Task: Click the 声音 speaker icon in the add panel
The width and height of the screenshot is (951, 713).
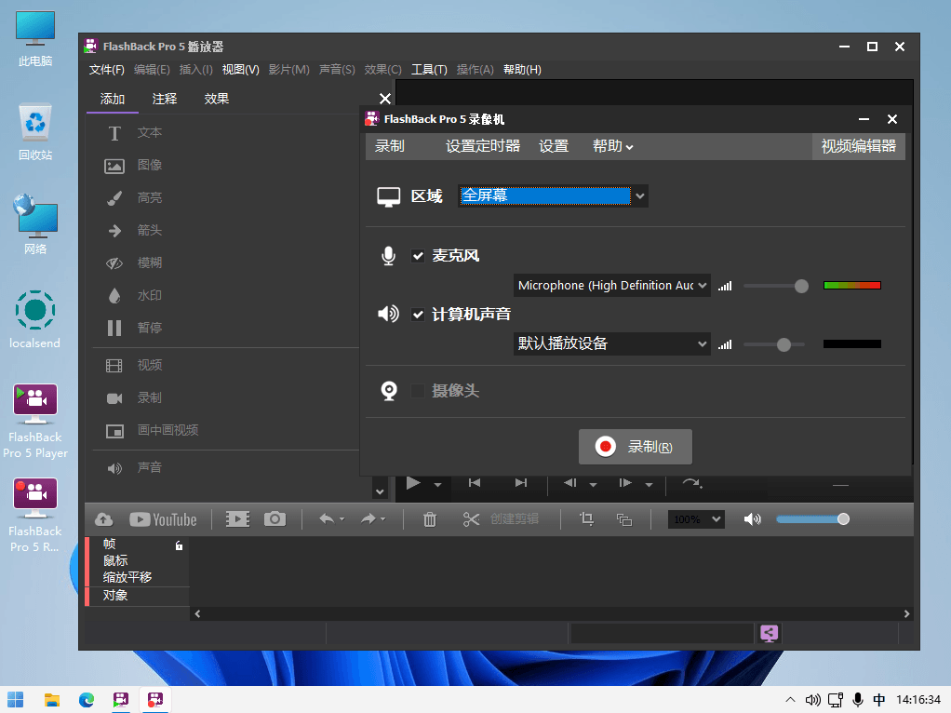Action: click(114, 468)
